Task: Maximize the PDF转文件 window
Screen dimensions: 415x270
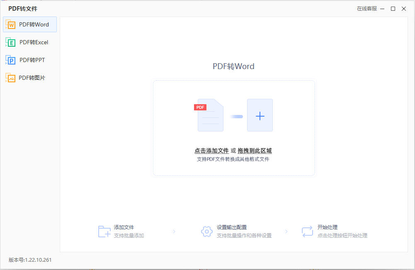Action: pos(393,9)
